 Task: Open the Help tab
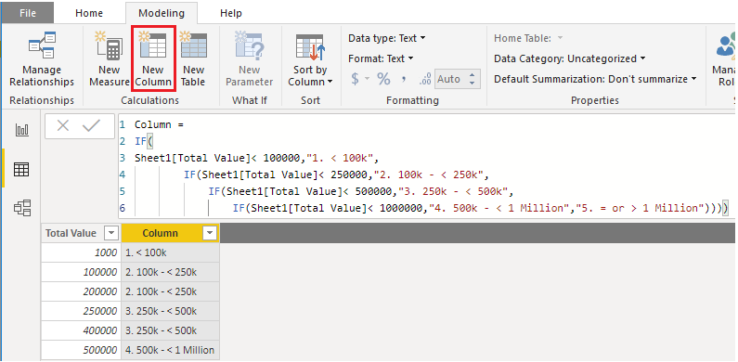231,13
